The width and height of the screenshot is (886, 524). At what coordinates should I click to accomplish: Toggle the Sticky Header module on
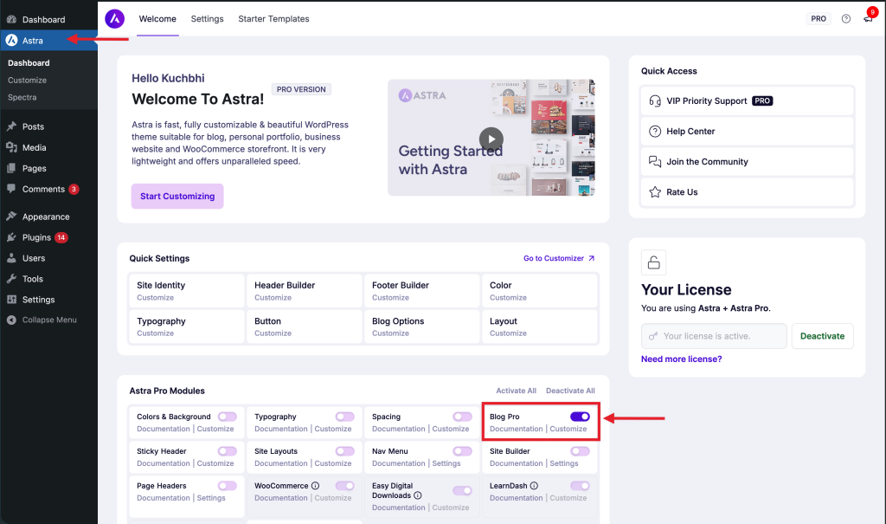[x=227, y=451]
